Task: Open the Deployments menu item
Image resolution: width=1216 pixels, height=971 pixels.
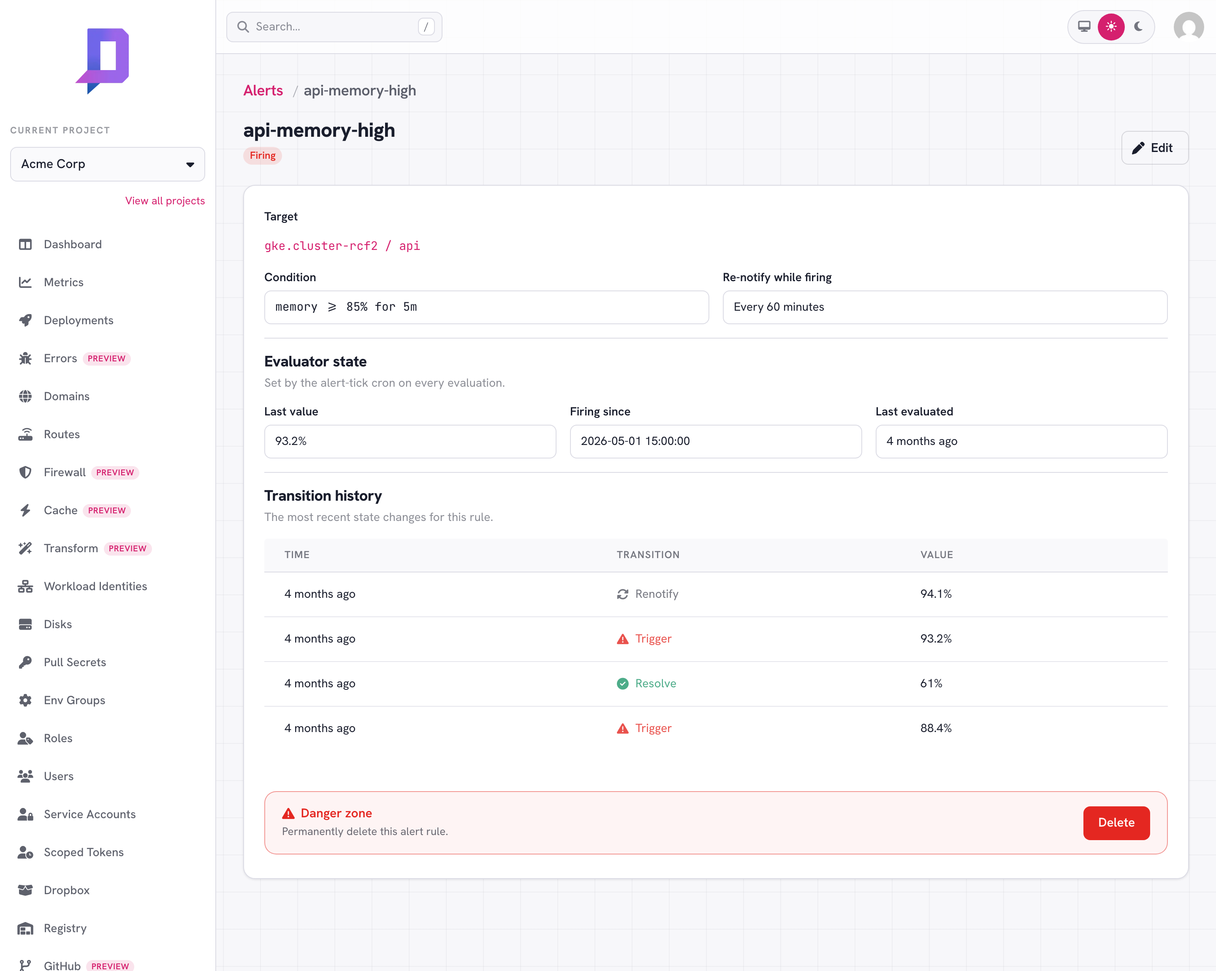Action: 79,320
